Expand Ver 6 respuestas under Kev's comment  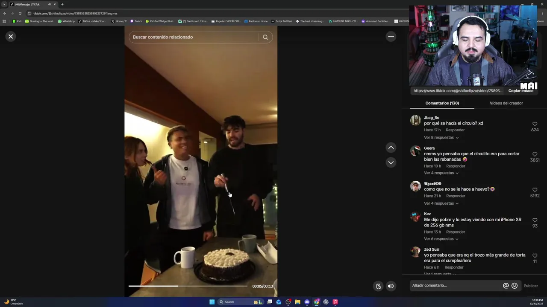pyautogui.click(x=441, y=239)
